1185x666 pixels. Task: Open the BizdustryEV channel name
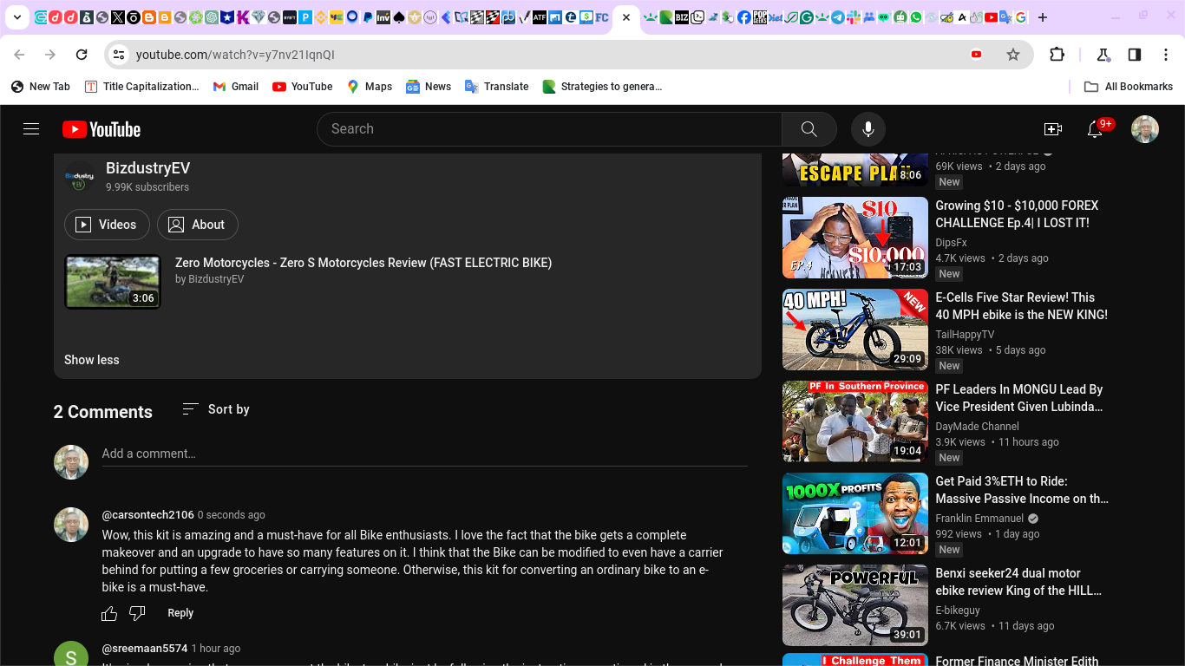(x=147, y=168)
